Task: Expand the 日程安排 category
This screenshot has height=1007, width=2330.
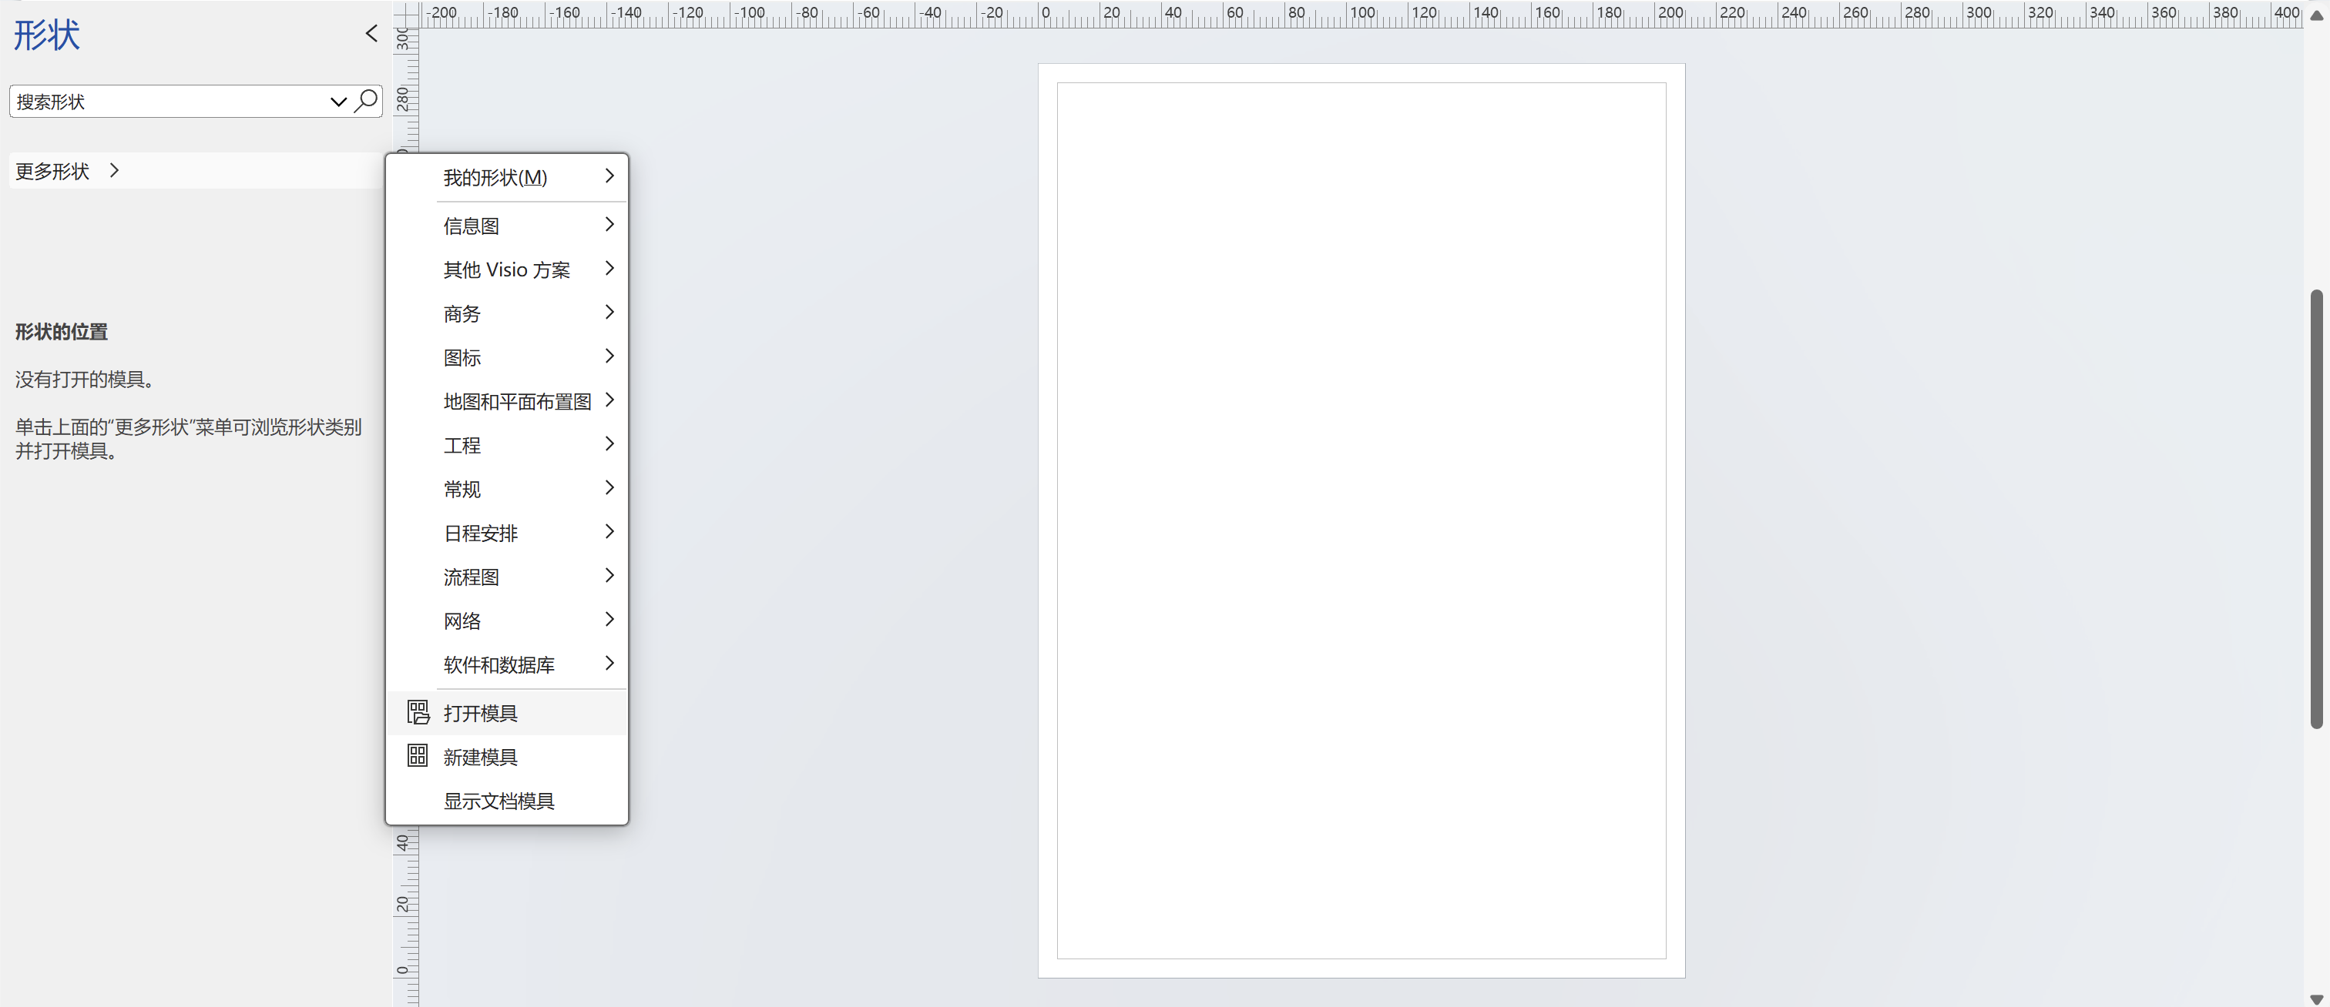Action: (x=506, y=533)
